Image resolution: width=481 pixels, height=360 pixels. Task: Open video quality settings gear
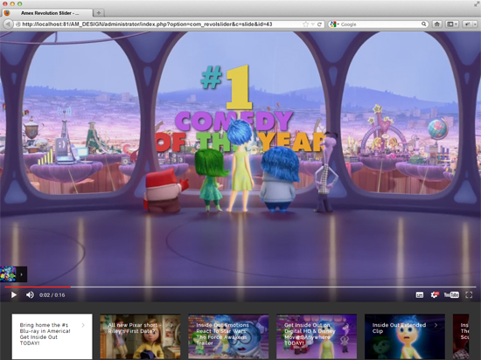(x=435, y=294)
